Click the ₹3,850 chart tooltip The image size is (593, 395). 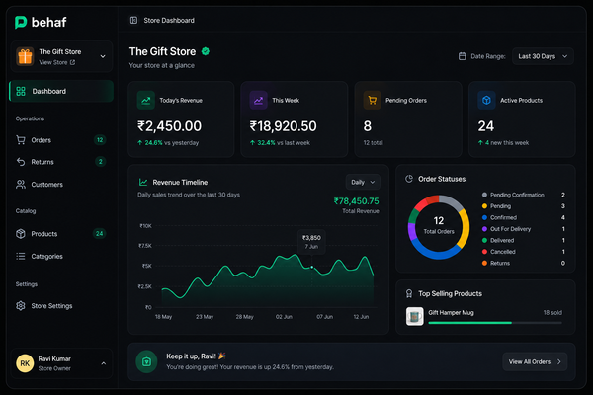311,242
